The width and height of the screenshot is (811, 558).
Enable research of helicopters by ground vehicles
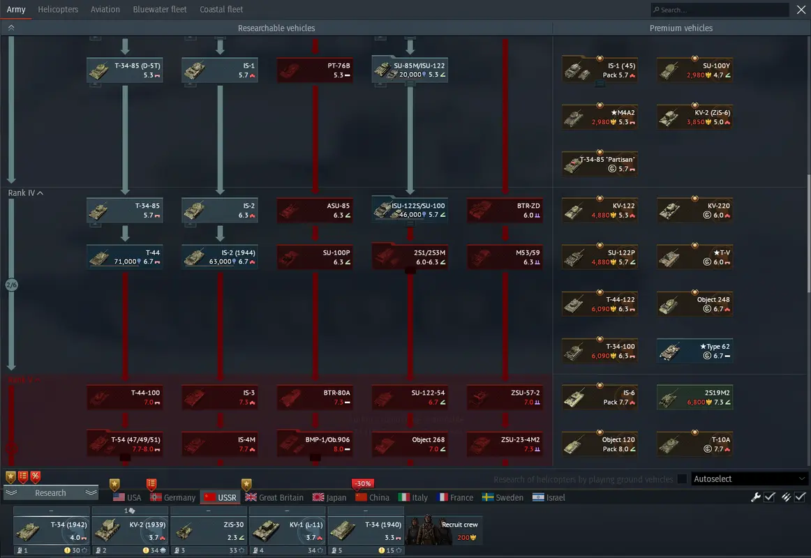pyautogui.click(x=682, y=479)
